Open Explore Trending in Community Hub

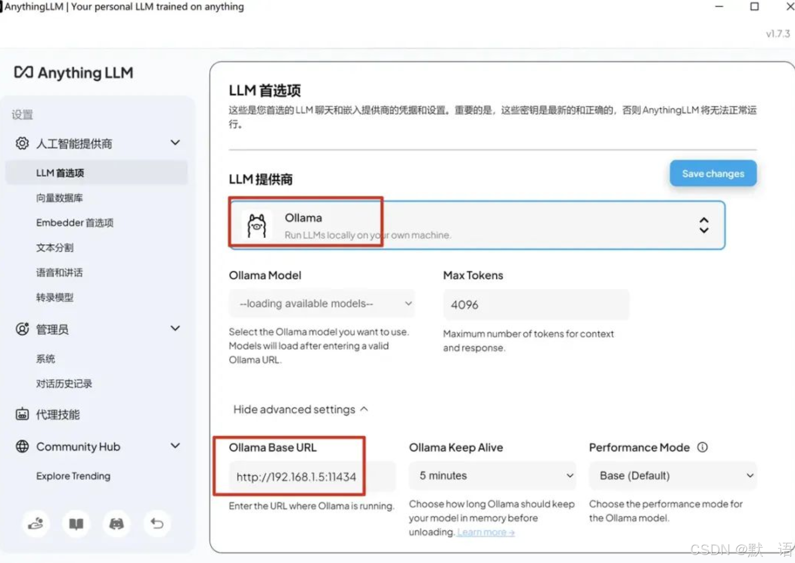point(73,476)
